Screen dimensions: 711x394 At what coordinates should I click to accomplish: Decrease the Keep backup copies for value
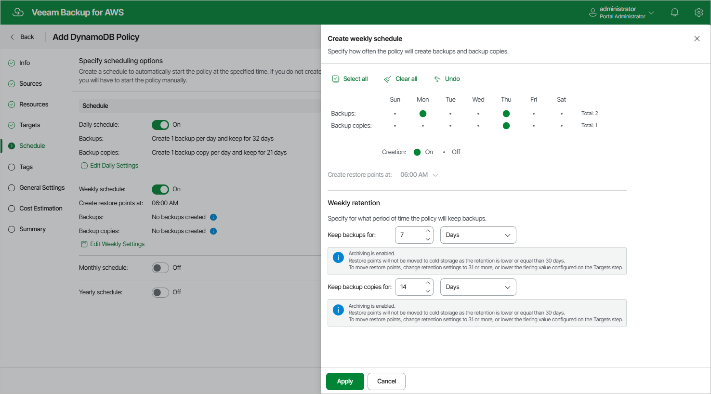click(428, 291)
